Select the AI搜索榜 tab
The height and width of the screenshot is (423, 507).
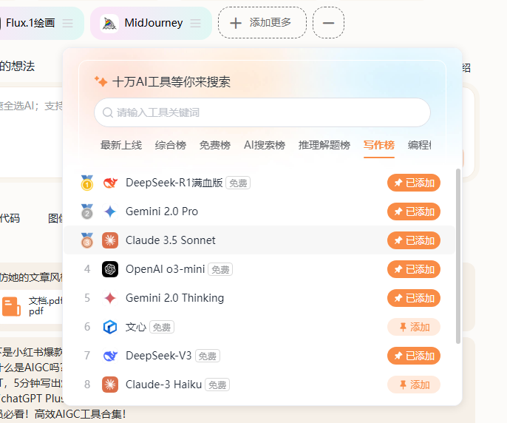pyautogui.click(x=265, y=145)
